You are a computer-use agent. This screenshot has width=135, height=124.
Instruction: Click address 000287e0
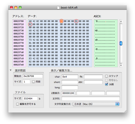19,65
